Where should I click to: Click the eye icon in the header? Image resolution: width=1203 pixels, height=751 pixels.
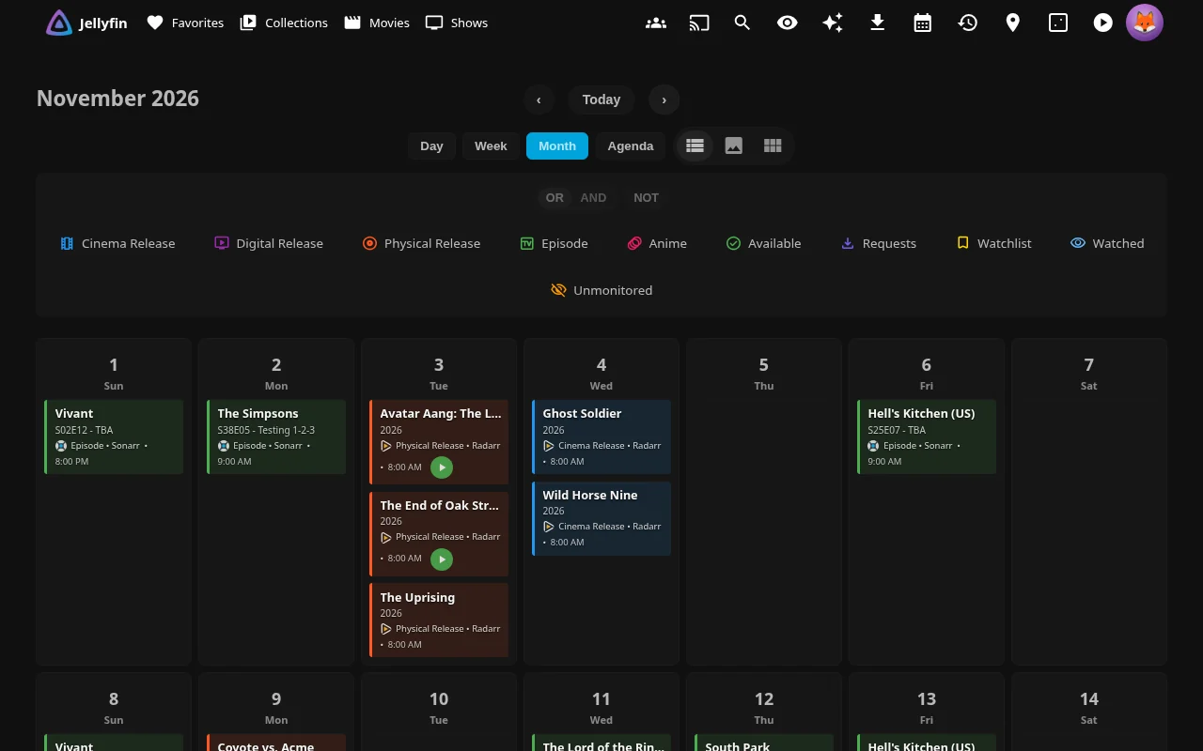coord(788,23)
